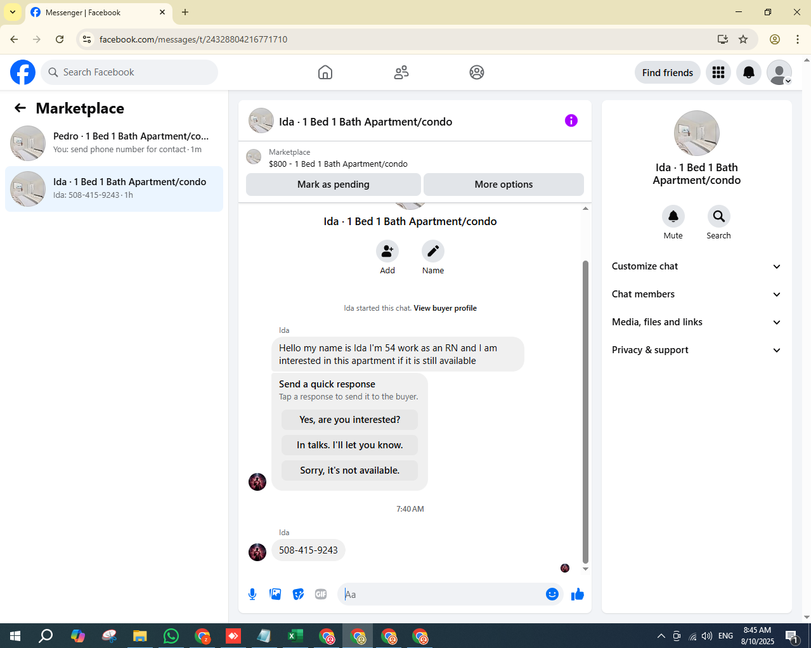Open File Explorer from the taskbar
The width and height of the screenshot is (811, 648).
coord(140,636)
